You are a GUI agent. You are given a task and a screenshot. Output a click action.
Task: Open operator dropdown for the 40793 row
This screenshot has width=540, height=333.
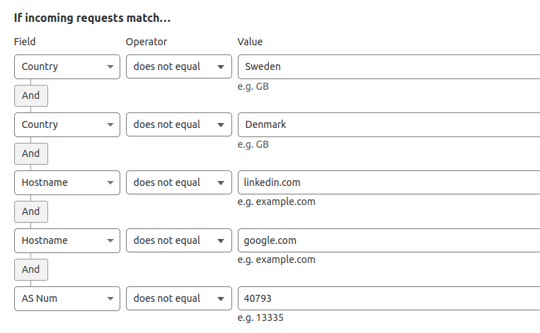179,298
